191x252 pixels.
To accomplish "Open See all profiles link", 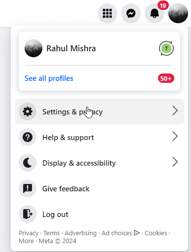I will pos(49,78).
